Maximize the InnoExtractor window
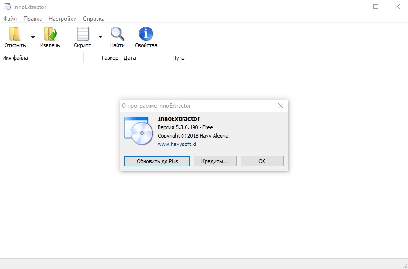408x269 pixels. [376, 7]
